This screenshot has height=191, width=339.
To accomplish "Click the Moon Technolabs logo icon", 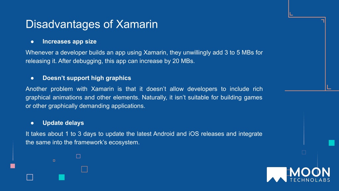I will click(276, 174).
